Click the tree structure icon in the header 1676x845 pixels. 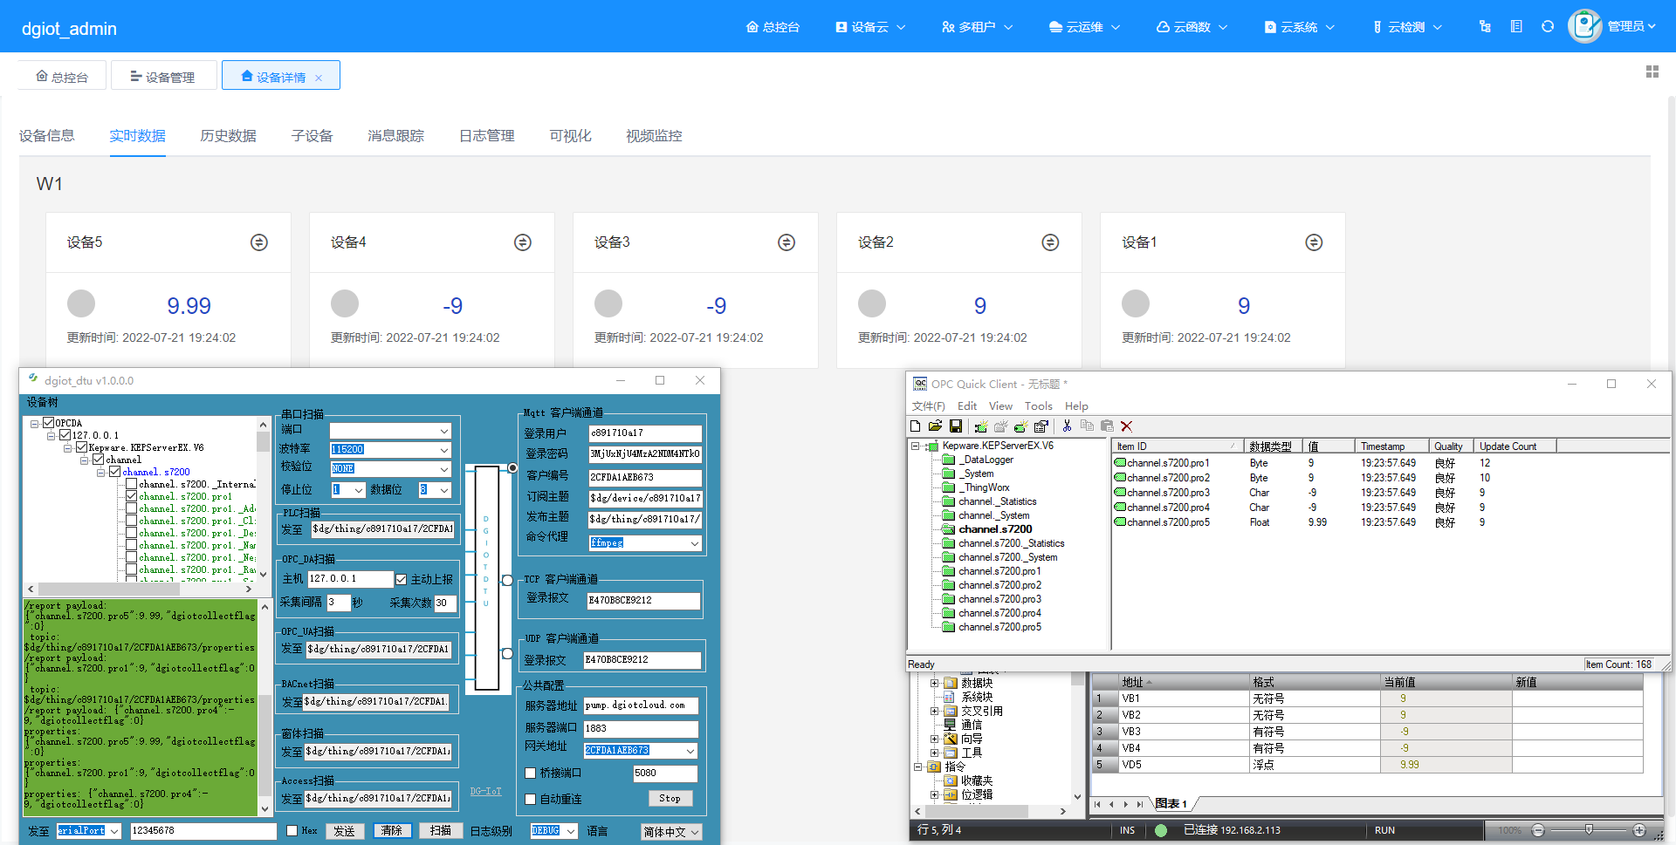(x=1485, y=27)
